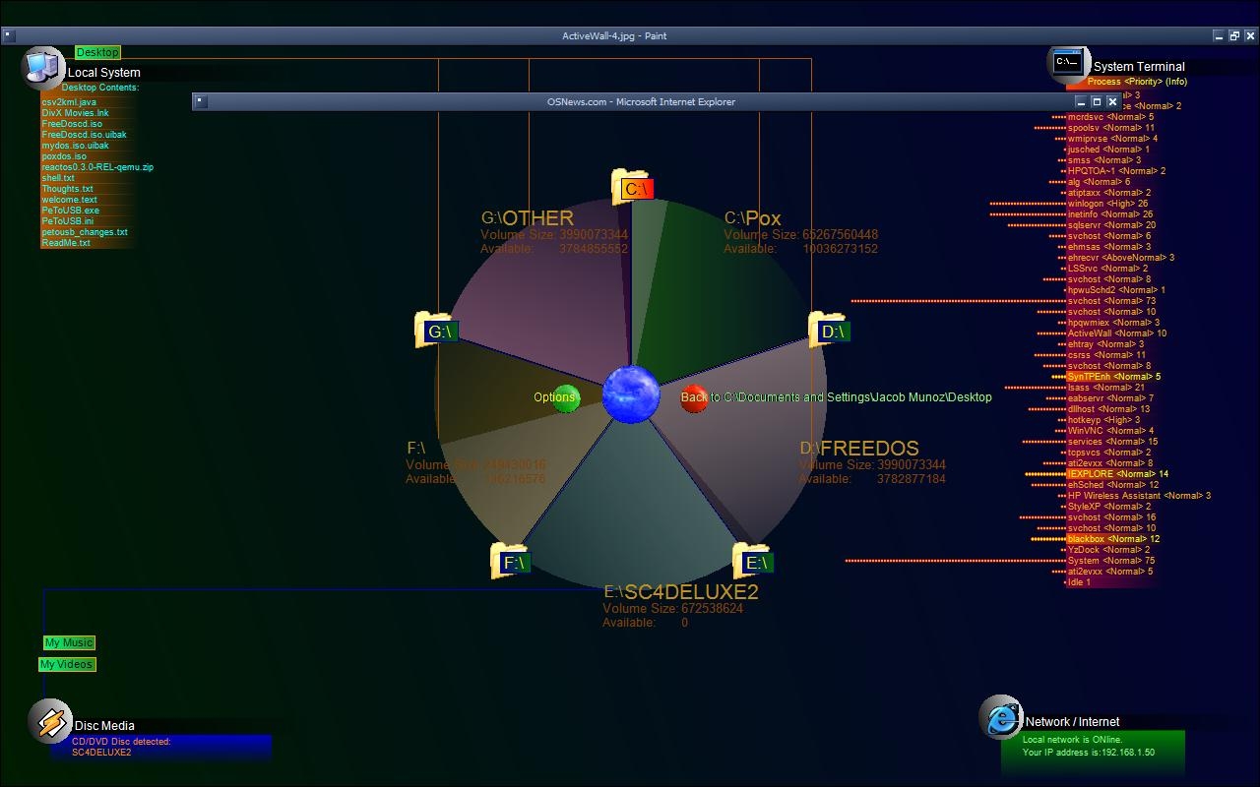Select the Idle process row

click(1079, 582)
